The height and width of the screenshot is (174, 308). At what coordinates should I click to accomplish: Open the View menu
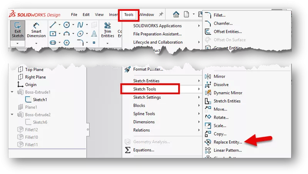(x=99, y=15)
